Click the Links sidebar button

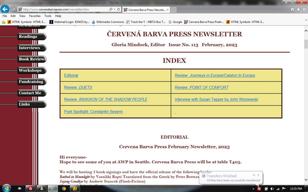32,104
